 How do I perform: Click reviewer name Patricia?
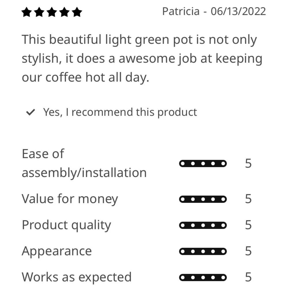pos(181,12)
